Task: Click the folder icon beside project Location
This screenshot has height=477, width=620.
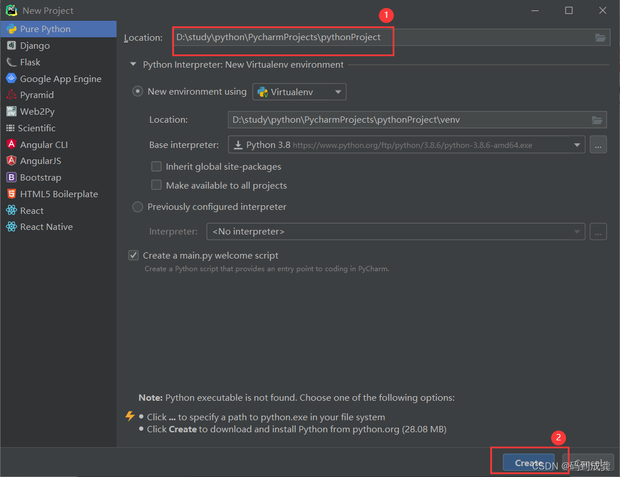Action: (x=600, y=37)
